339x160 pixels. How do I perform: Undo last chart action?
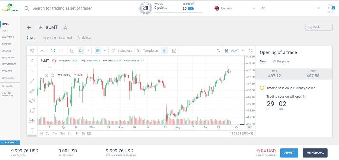coord(53,51)
